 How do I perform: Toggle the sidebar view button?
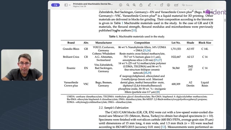coord(66,5)
